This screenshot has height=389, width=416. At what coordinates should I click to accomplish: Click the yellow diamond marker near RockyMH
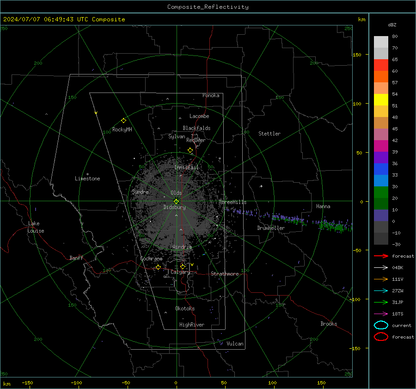coord(123,121)
